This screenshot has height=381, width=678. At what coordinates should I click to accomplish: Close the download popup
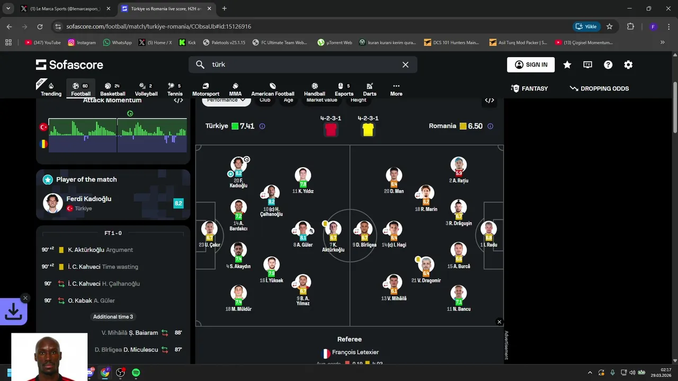click(x=25, y=298)
